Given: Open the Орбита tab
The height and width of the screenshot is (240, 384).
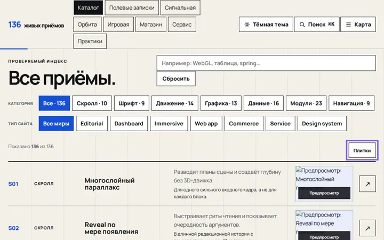Looking at the screenshot, I should click(x=87, y=24).
